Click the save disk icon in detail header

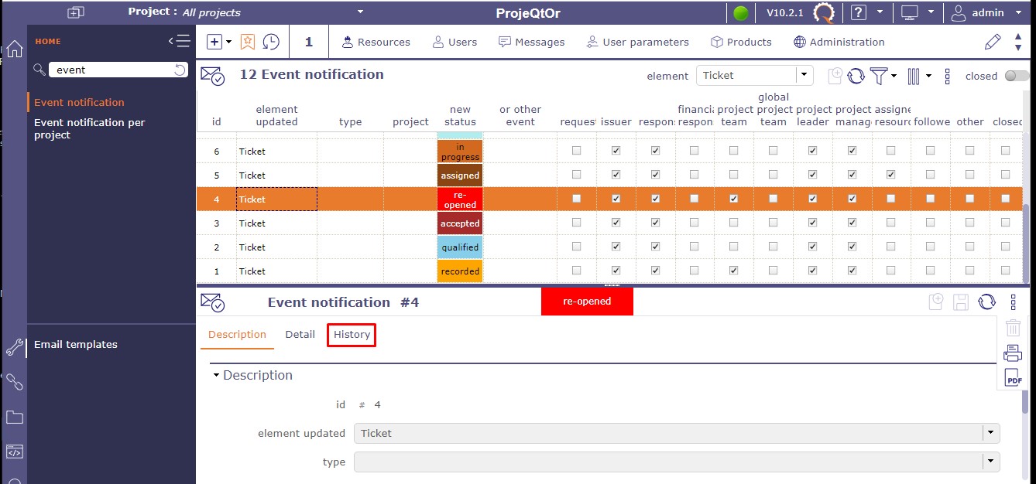[x=961, y=302]
